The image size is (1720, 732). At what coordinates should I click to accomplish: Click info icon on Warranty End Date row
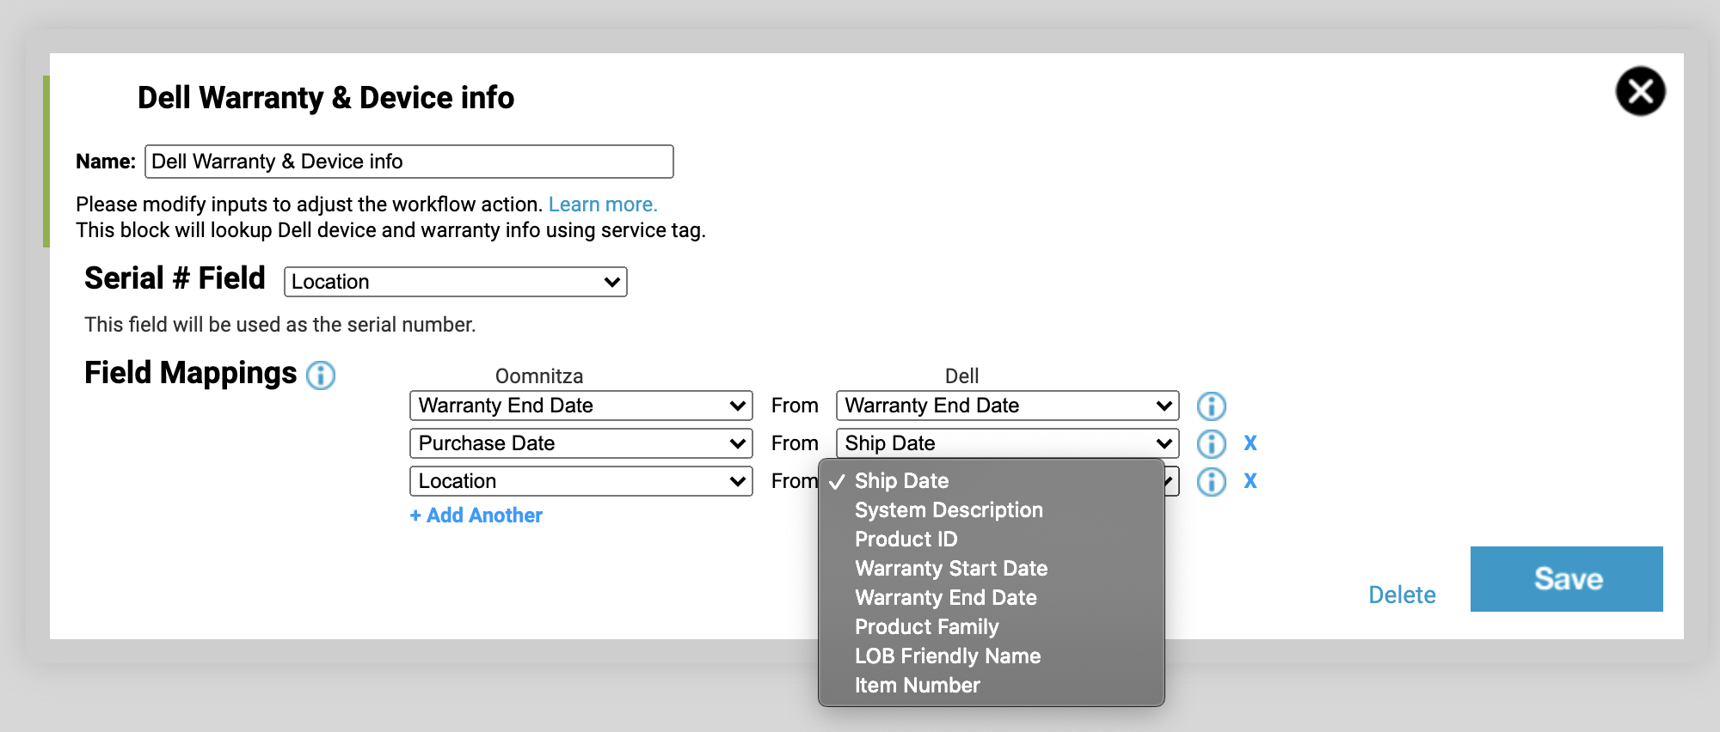tap(1211, 406)
